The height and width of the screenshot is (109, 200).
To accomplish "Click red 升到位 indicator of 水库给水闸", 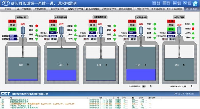I will 37,26.
